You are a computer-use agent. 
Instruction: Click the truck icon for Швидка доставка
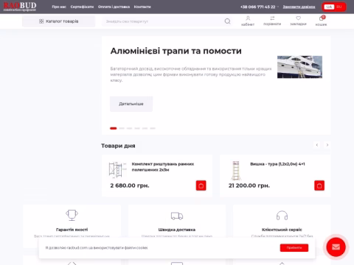177,216
